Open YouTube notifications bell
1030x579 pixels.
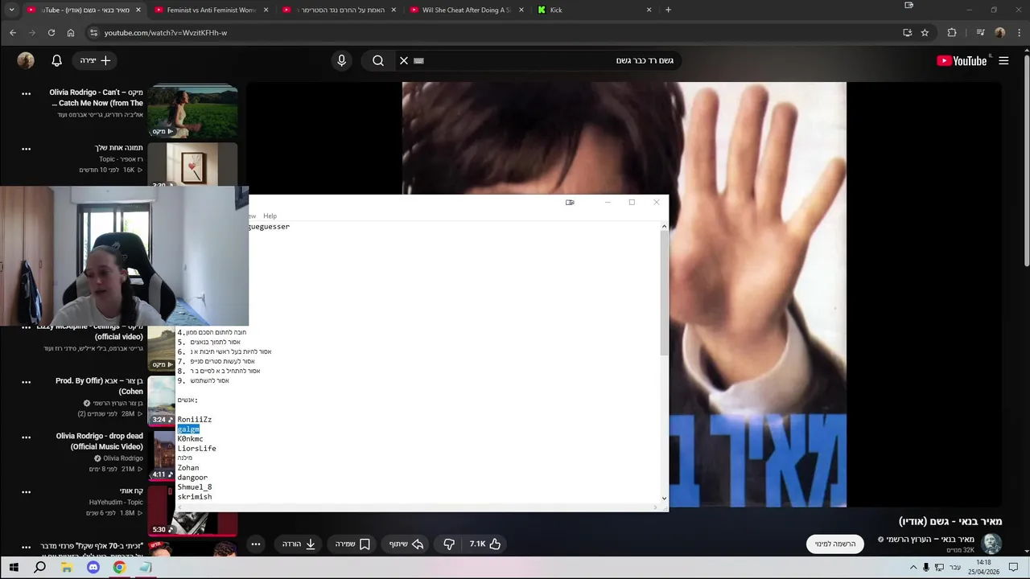point(56,60)
